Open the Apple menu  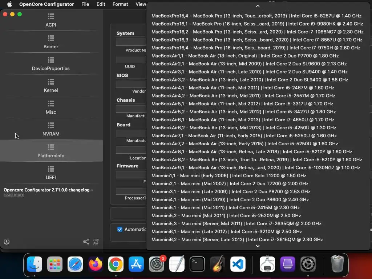9,4
